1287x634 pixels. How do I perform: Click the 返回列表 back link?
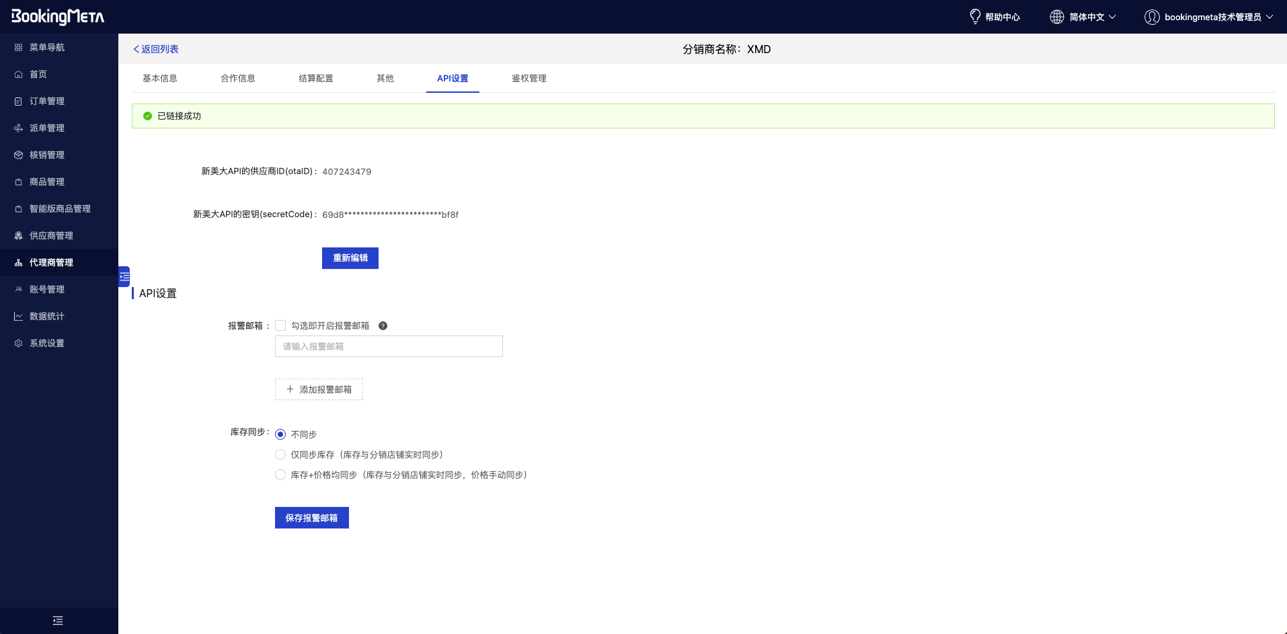[x=156, y=49]
